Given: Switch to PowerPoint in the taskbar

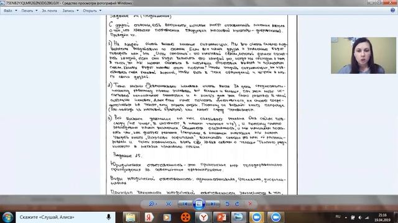Looking at the screenshot, I should [x=221, y=217].
